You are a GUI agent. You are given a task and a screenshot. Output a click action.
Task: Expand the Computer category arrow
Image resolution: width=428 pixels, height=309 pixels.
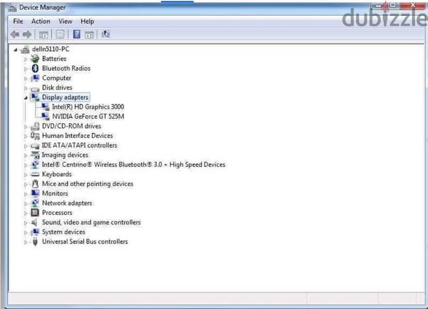[x=26, y=78]
